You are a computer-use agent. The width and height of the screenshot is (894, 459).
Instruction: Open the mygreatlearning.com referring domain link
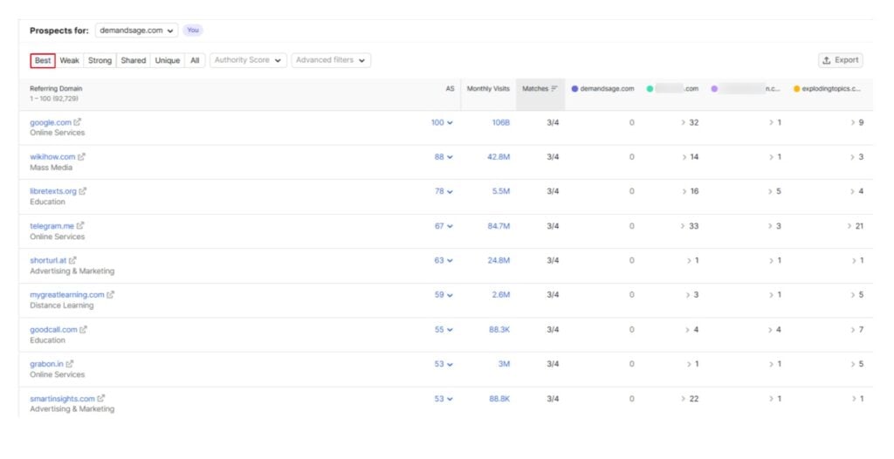coord(66,295)
